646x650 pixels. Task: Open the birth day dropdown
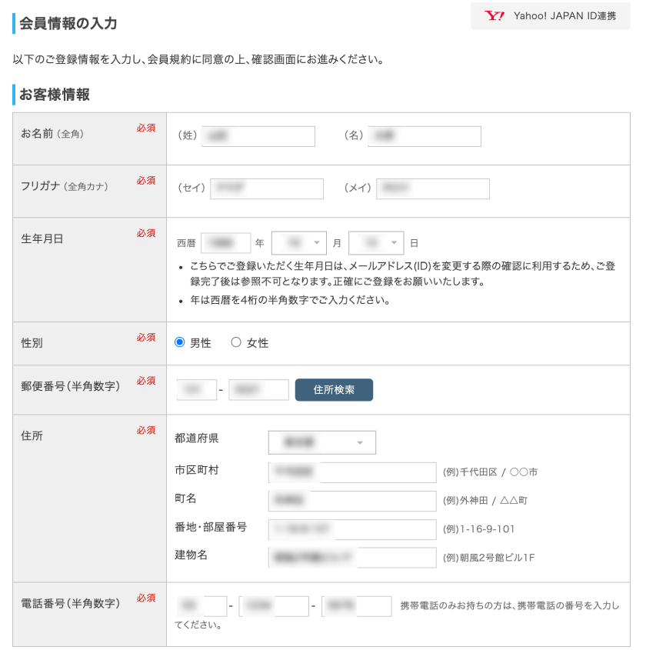[x=376, y=243]
